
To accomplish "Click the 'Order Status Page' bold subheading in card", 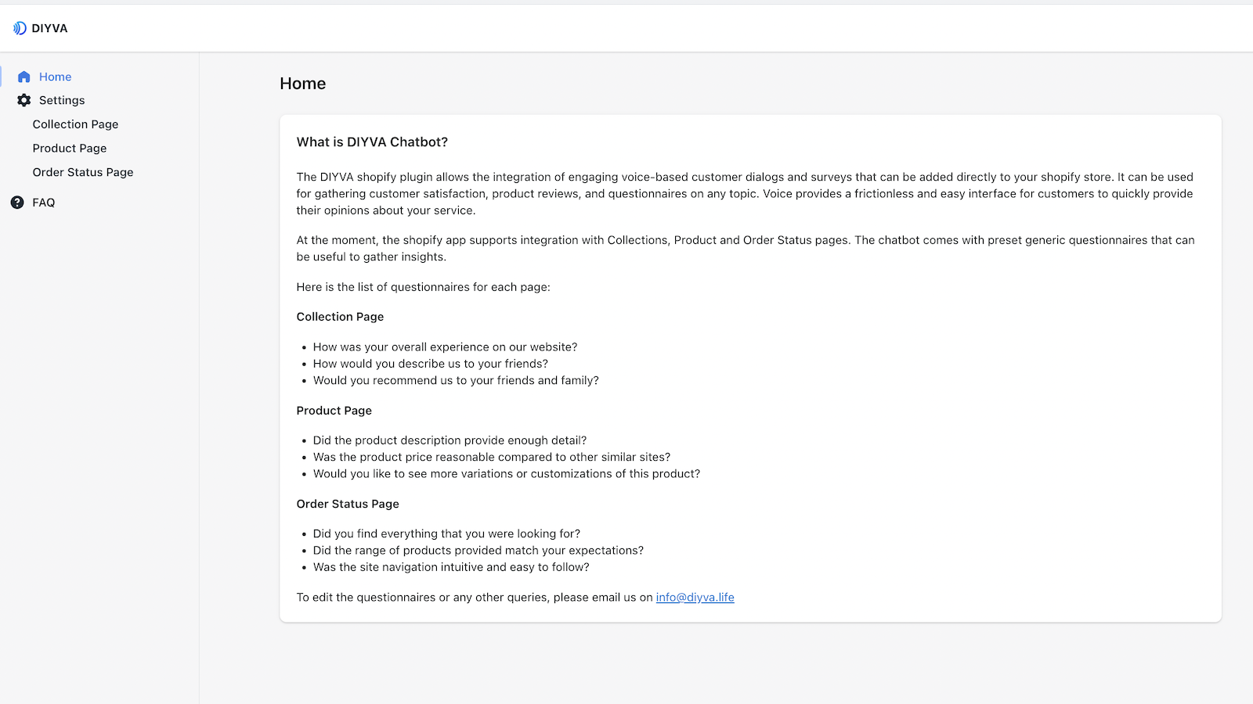I will click(348, 504).
